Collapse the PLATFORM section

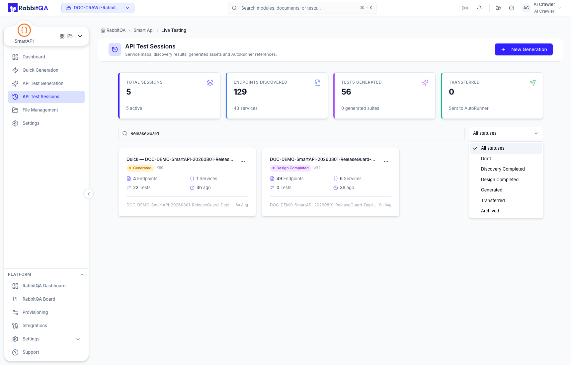(82, 274)
